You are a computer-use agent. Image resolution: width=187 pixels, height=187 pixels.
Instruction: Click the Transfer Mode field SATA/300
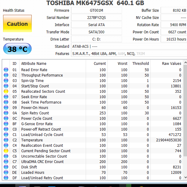[96, 32]
